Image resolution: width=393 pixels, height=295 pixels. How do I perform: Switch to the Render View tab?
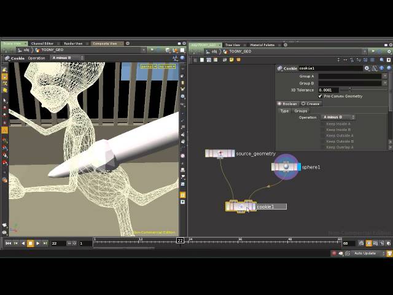click(x=74, y=44)
